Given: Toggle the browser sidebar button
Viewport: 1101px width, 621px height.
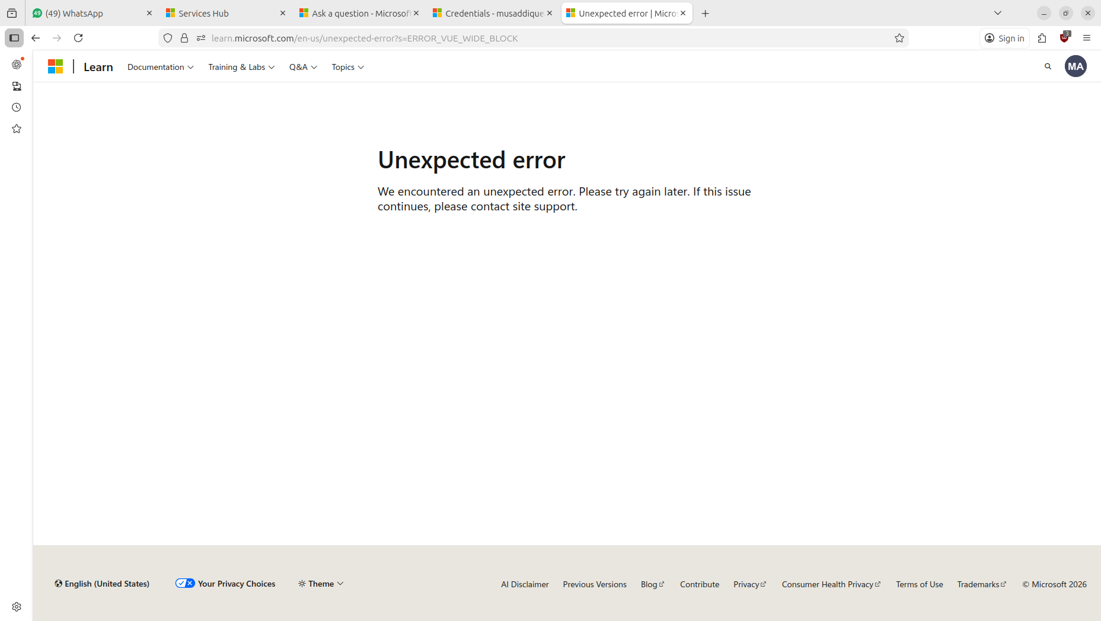Looking at the screenshot, I should (14, 38).
